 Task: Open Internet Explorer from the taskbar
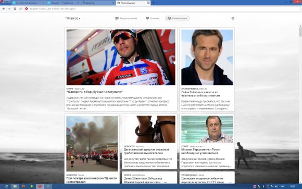[x=7, y=186]
